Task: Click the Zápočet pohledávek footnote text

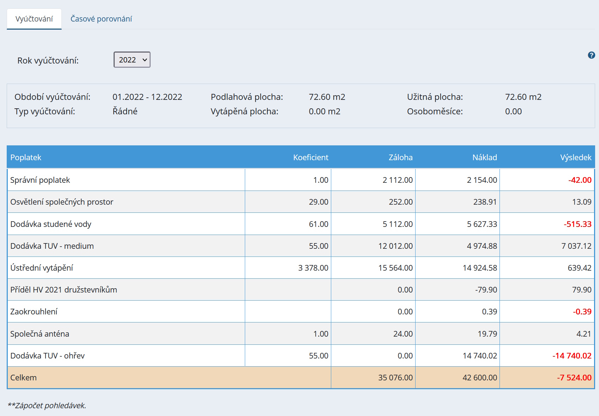Action: [47, 406]
